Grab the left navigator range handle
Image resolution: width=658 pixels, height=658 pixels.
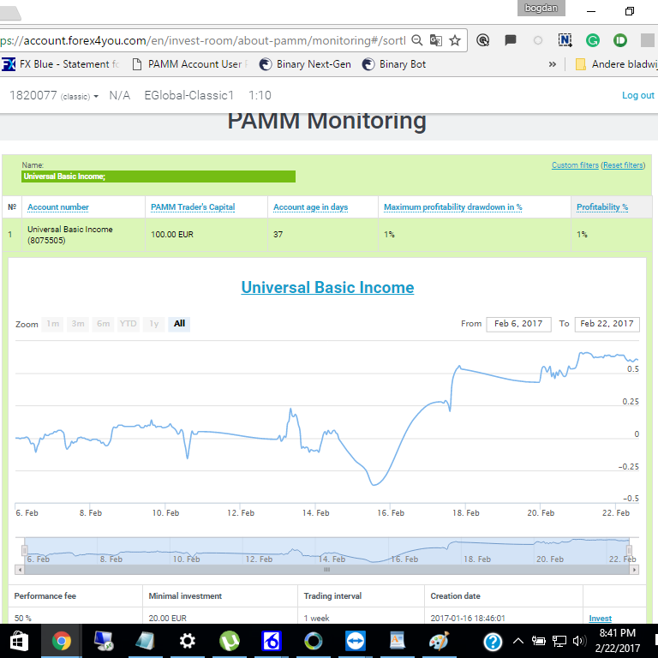[24, 550]
